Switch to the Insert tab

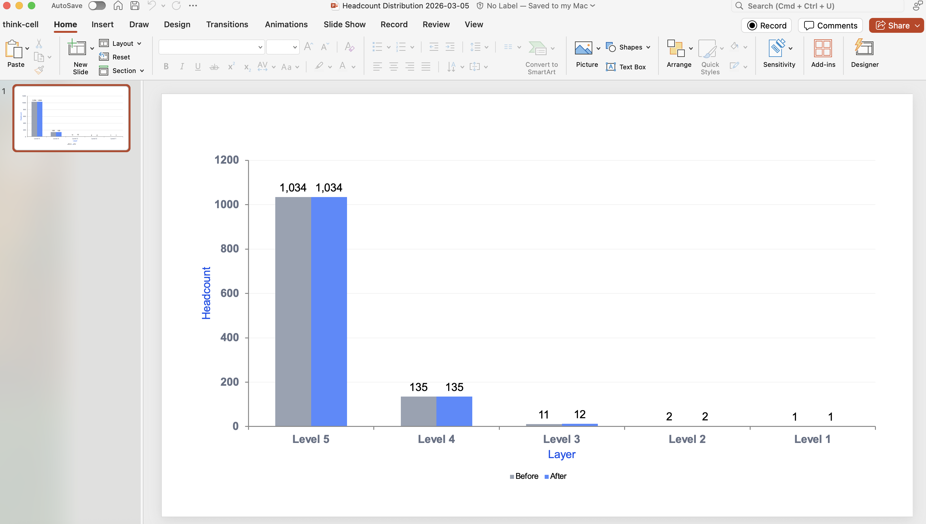[102, 24]
